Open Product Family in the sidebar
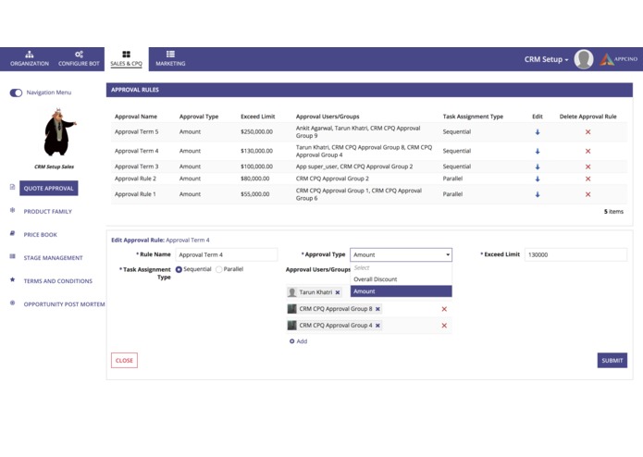Viewport: 643px width, 457px height. coord(47,212)
